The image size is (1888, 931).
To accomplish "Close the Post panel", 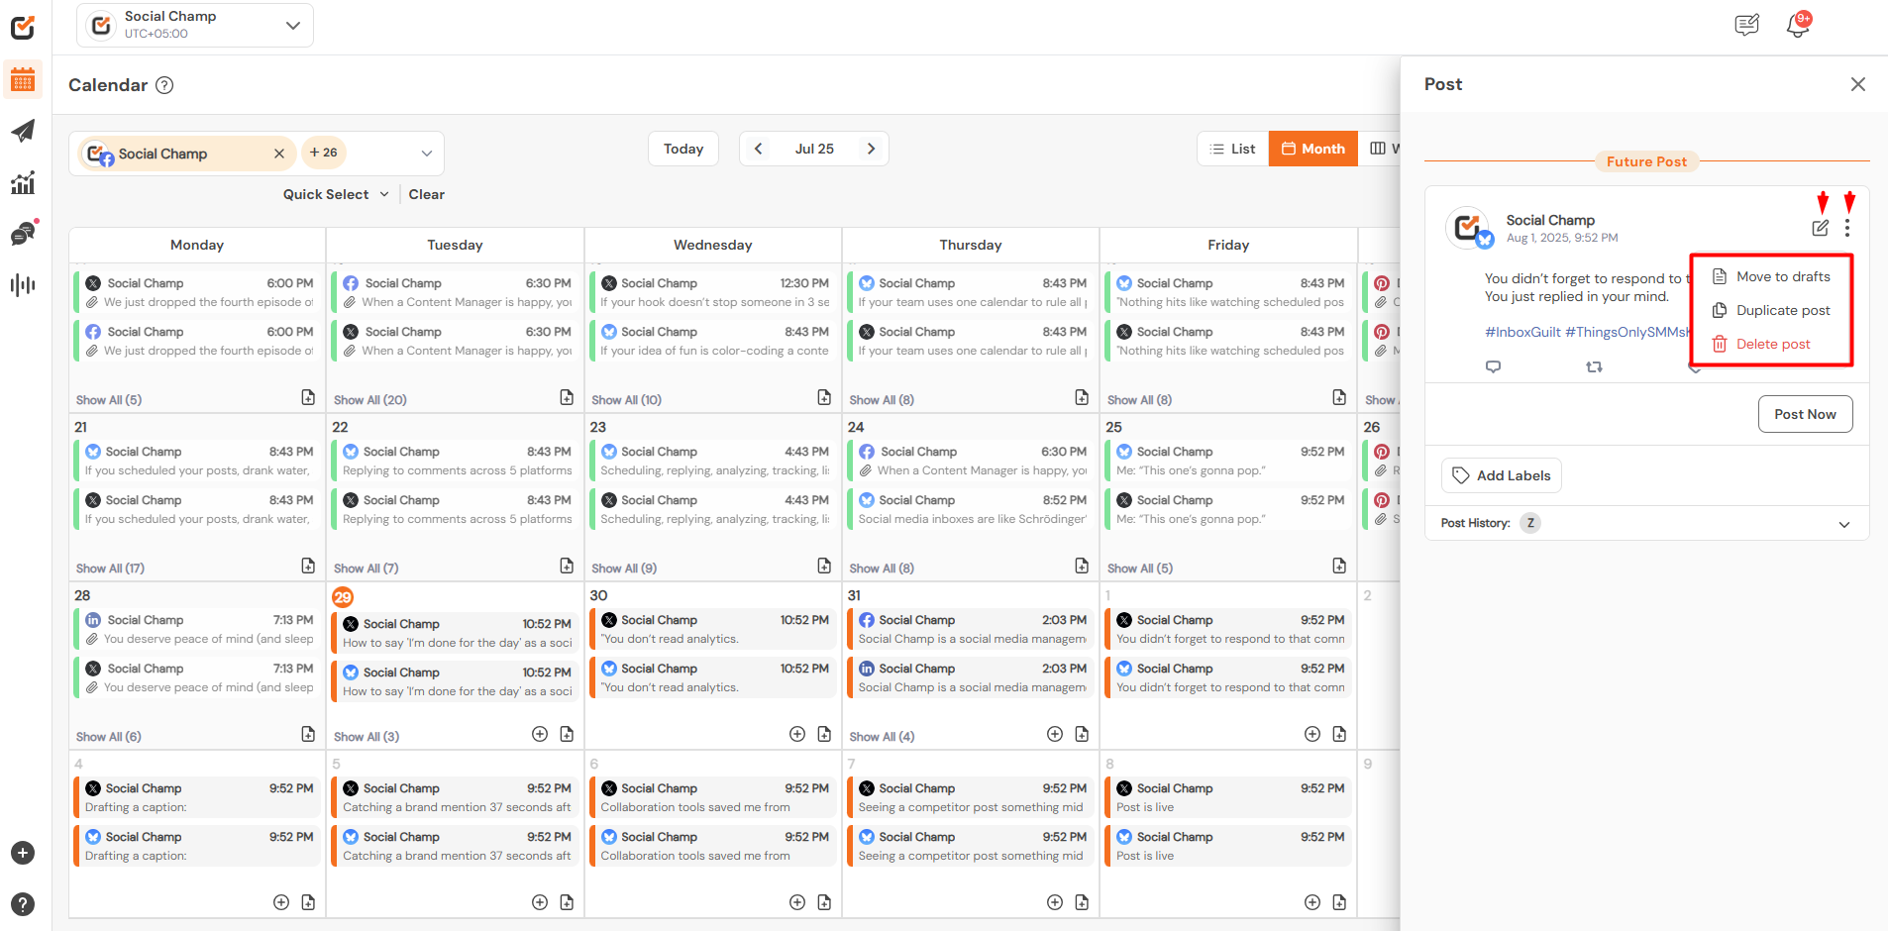I will point(1858,84).
